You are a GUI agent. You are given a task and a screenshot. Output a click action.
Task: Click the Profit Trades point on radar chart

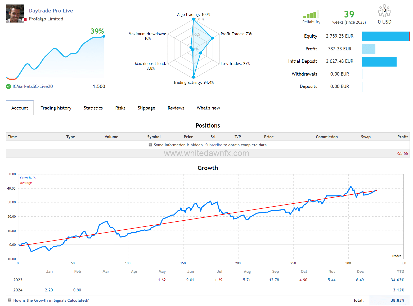pos(212,38)
